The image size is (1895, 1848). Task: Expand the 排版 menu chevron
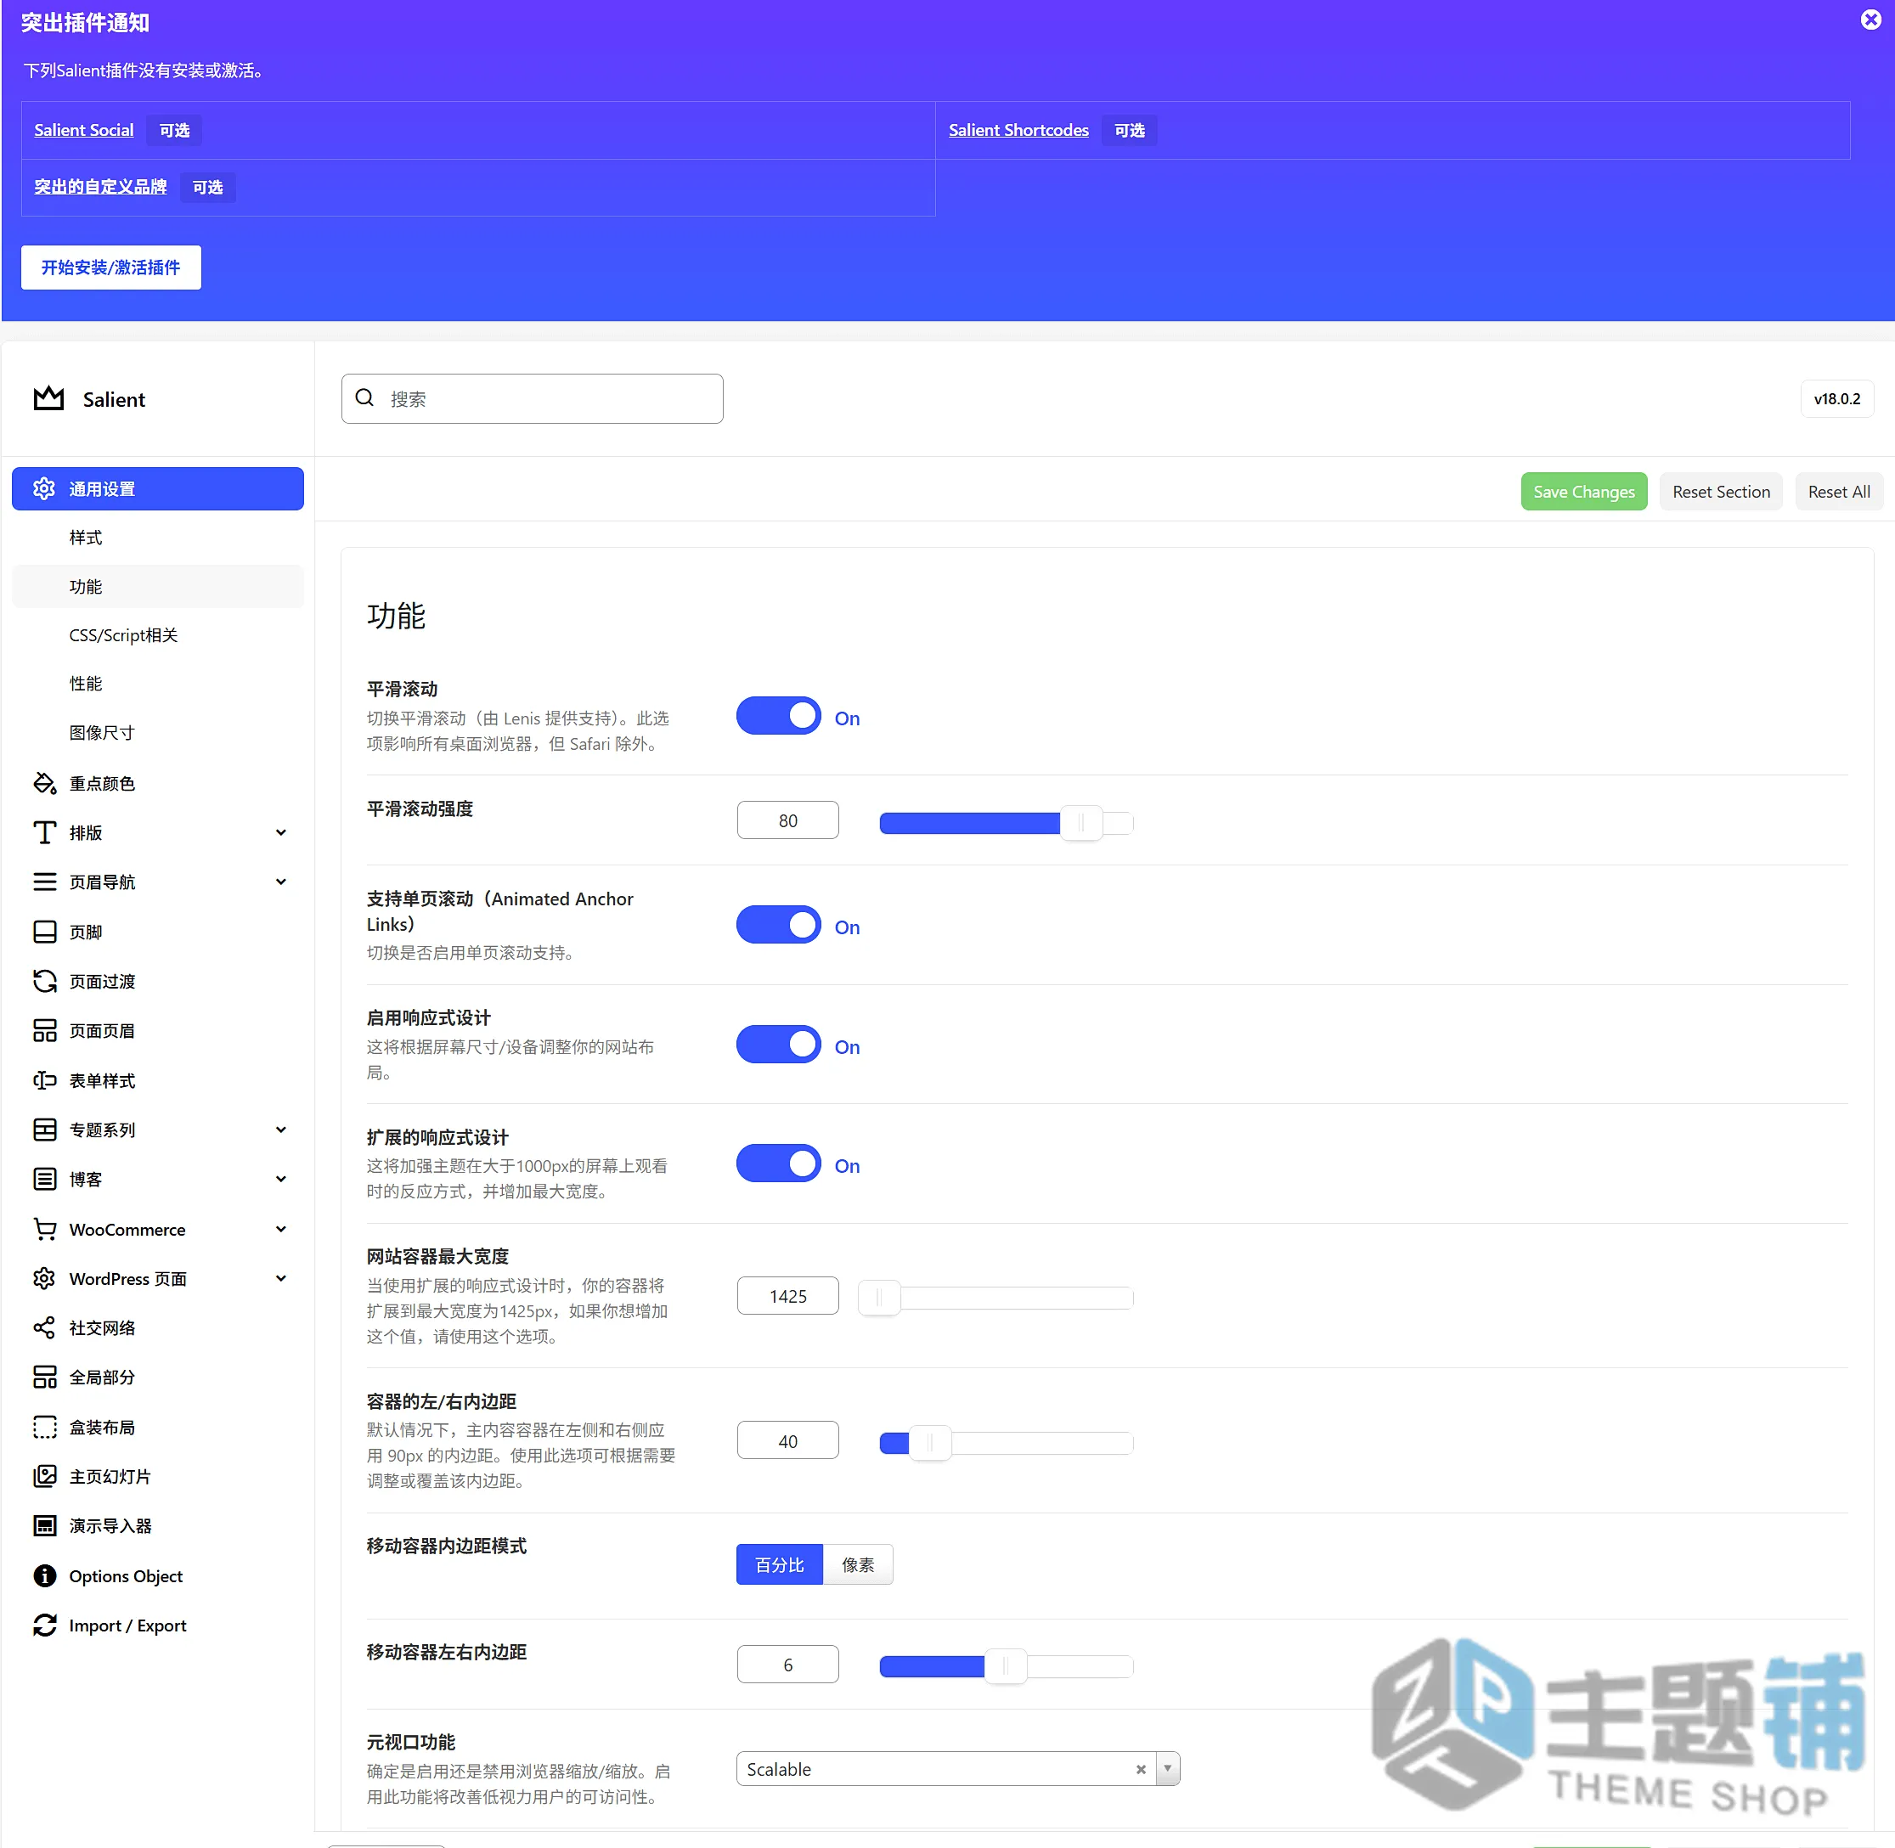(280, 833)
